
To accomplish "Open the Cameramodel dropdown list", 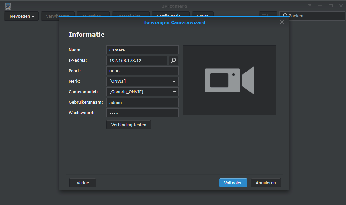I will click(174, 92).
